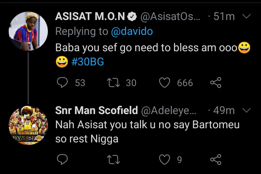Reply to Snr Man Scofield's tweet

coord(63,159)
